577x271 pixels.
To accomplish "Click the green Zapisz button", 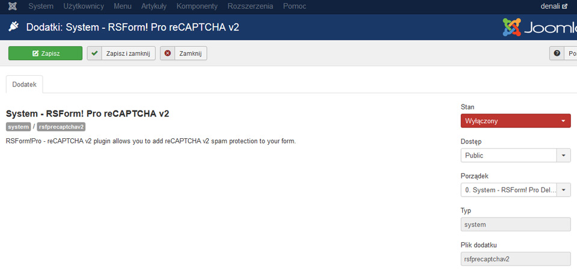I will (x=45, y=53).
